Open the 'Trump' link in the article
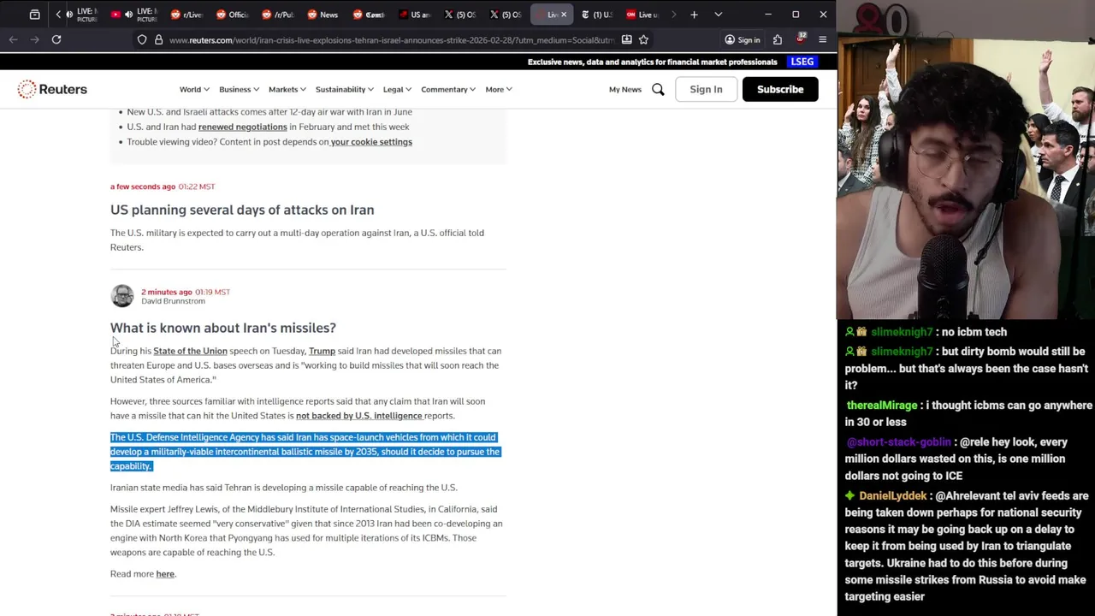The width and height of the screenshot is (1095, 616). 322,351
